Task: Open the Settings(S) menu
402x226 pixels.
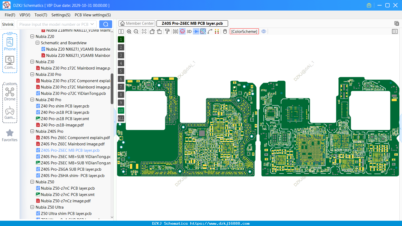Action: 61,15
